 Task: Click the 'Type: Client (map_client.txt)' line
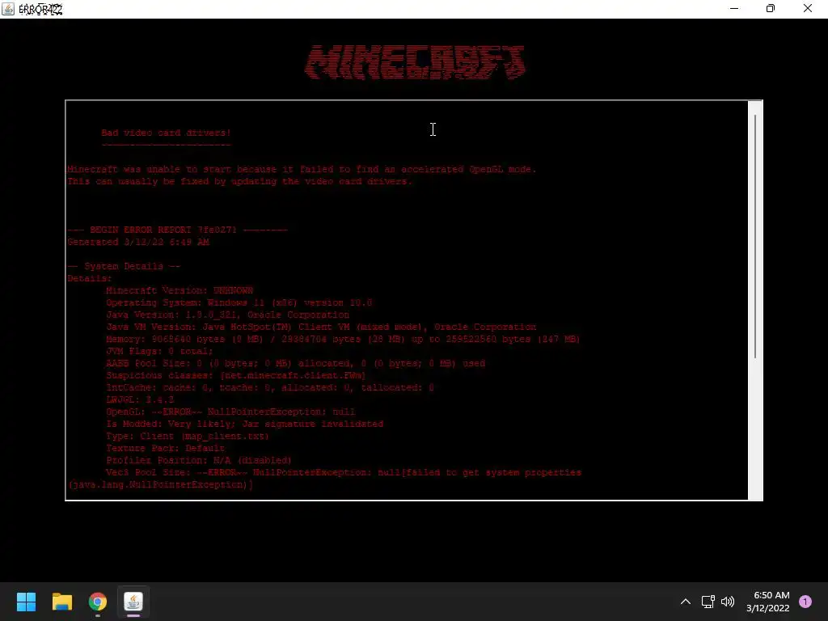tap(188, 436)
